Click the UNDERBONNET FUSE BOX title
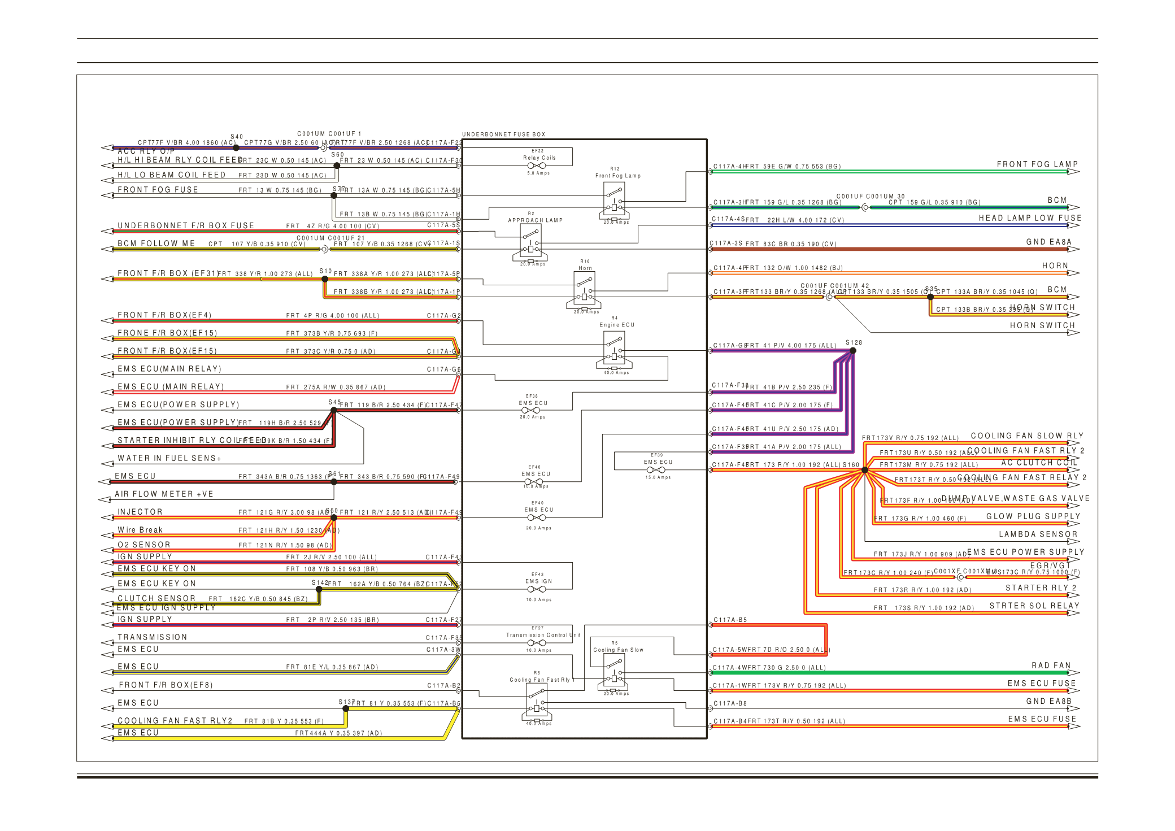 (x=503, y=134)
